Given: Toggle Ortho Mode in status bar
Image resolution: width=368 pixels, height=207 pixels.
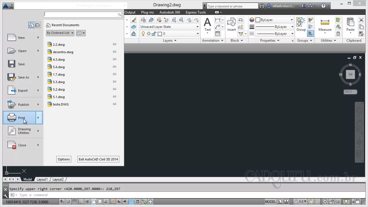Looking at the screenshot, I should click(x=80, y=202).
